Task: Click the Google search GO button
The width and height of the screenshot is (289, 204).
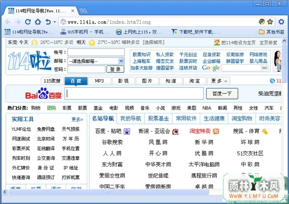Action: (264, 68)
